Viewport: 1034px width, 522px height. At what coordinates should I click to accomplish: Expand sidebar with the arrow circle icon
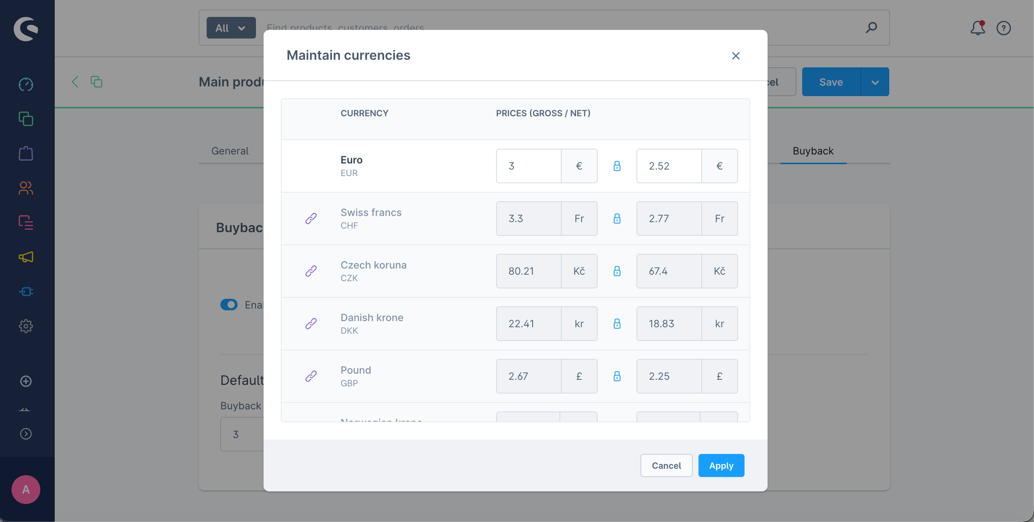26,434
